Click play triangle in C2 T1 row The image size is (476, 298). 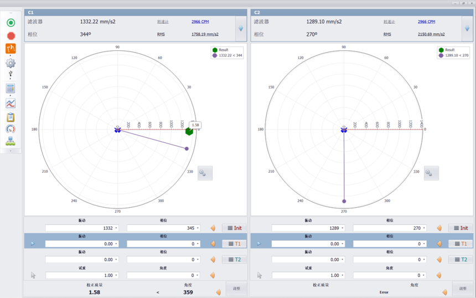(x=259, y=244)
